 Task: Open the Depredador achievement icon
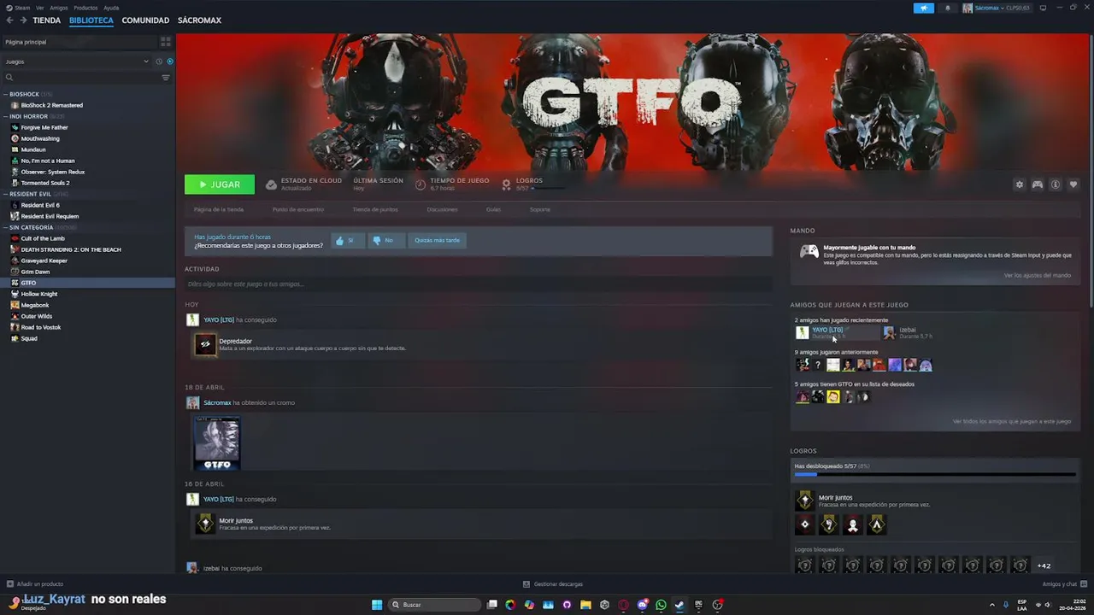click(205, 344)
